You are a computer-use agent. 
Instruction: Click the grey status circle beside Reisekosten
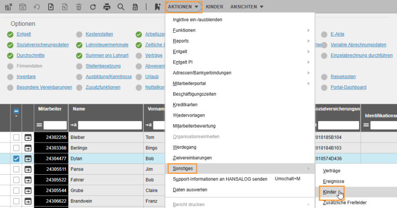click(325, 77)
